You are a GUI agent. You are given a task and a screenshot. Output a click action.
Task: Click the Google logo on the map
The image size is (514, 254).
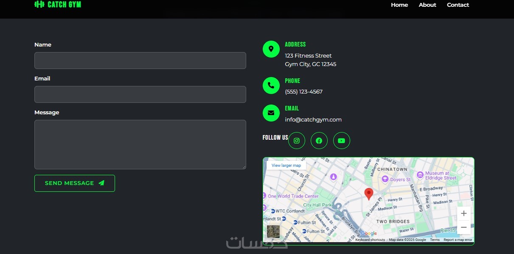point(369,233)
